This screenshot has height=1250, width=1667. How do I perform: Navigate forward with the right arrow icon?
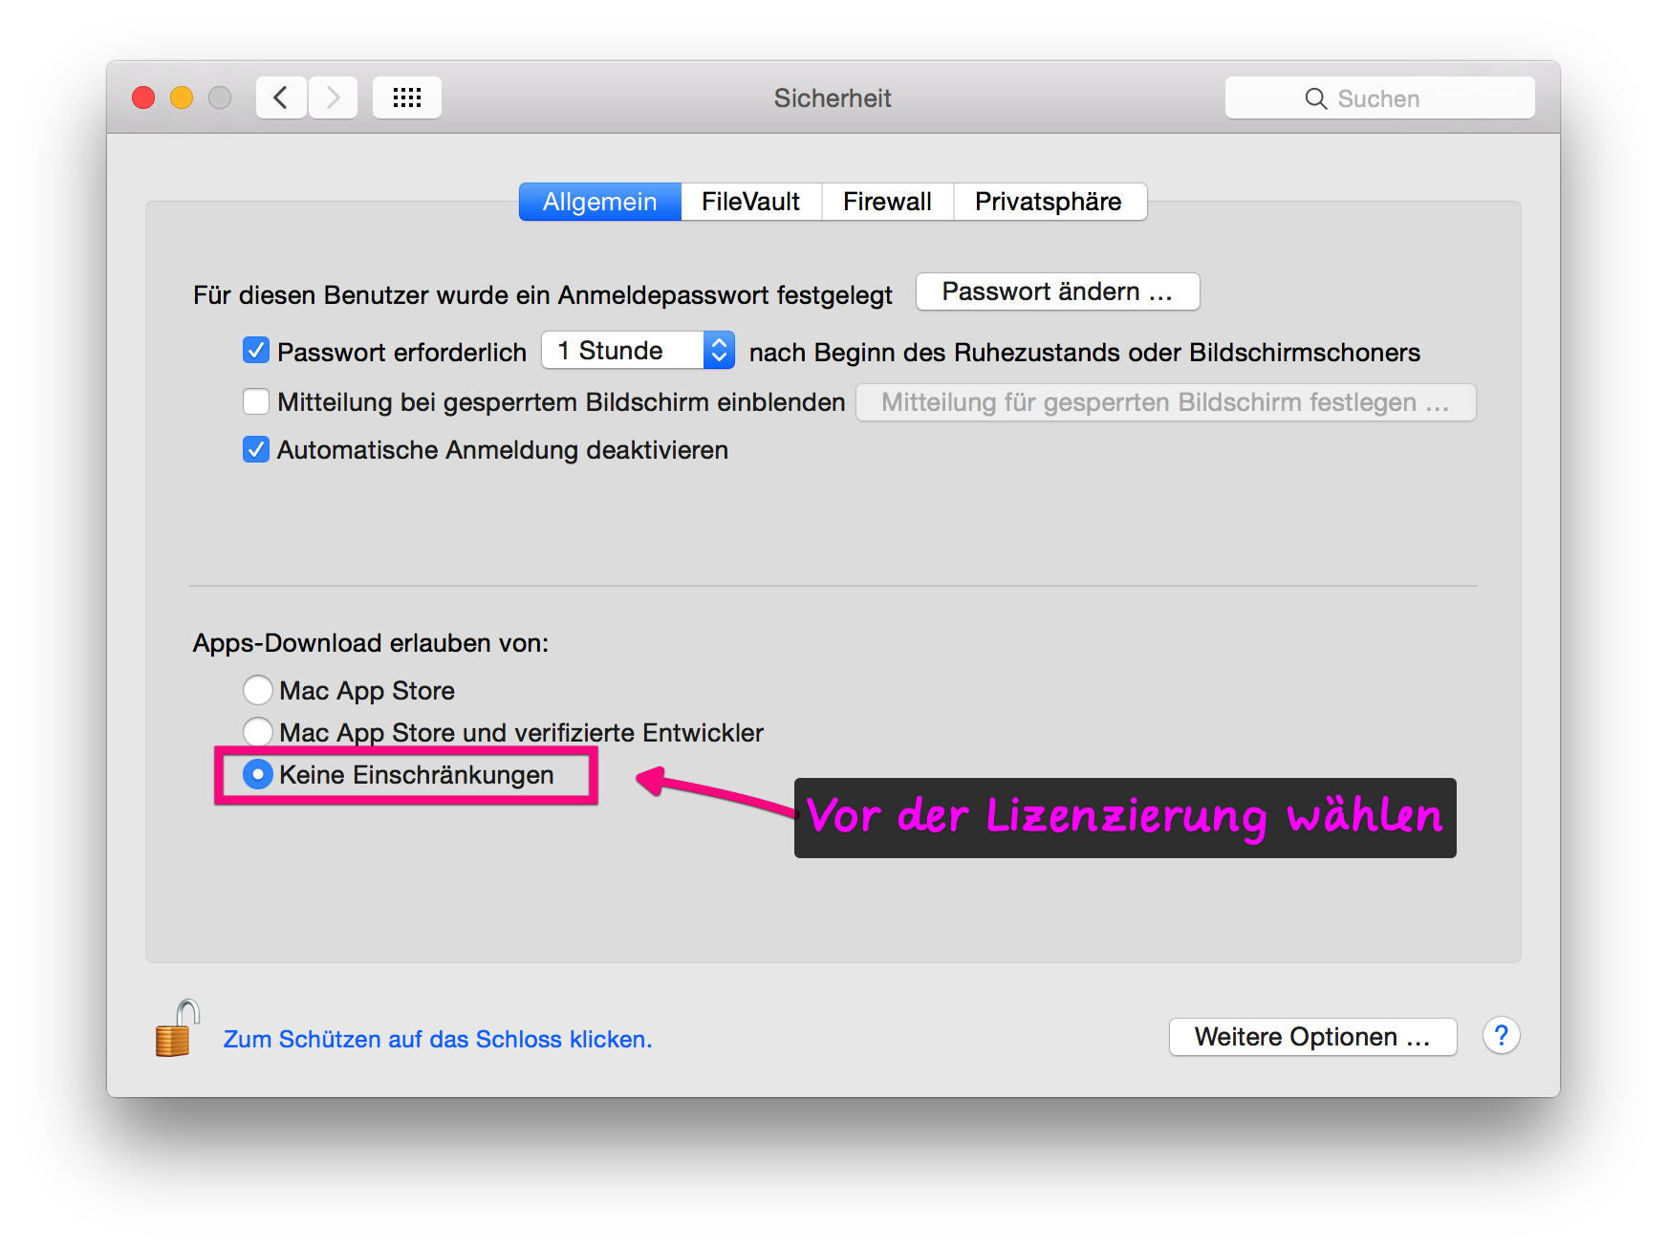[332, 97]
